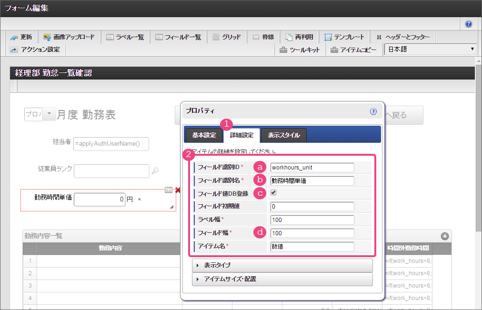The width and height of the screenshot is (482, 310).
Task: Click the 更新 button
Action: tap(21, 37)
